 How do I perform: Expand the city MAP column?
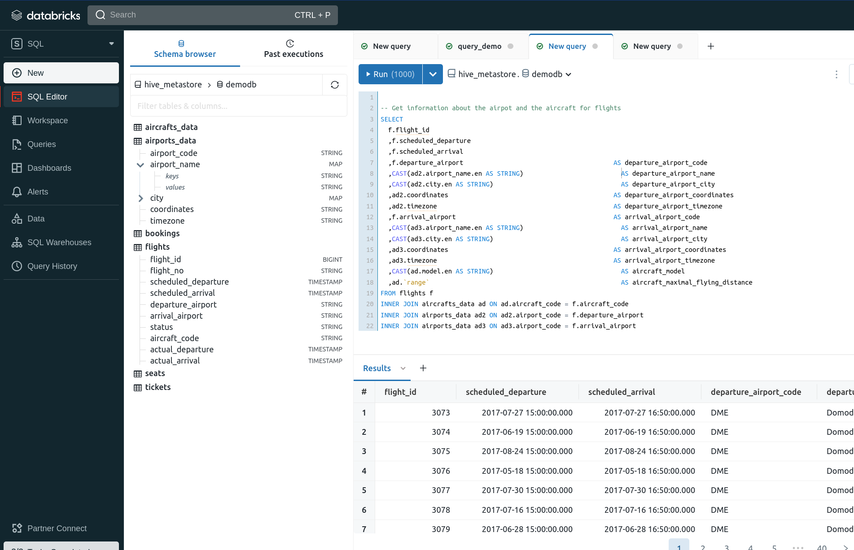[x=140, y=198]
